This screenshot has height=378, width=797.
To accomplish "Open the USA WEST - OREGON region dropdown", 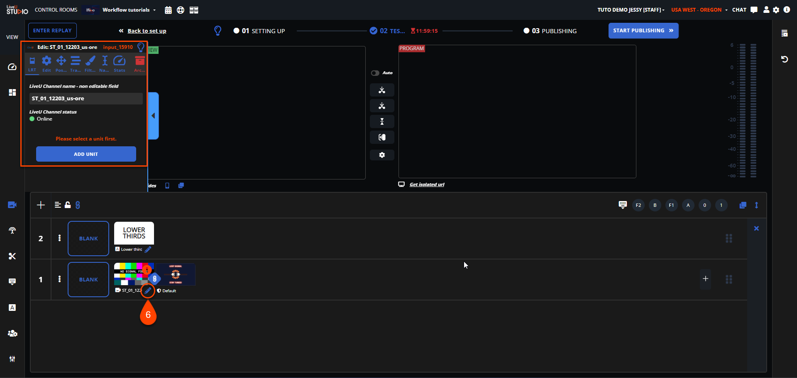I will (699, 10).
